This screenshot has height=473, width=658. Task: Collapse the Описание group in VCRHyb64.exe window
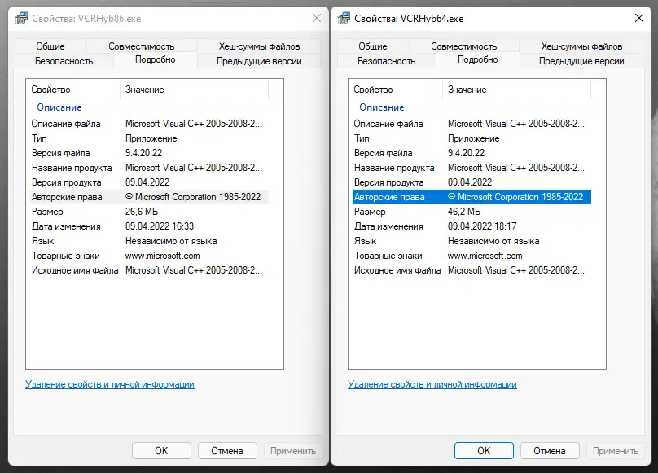[x=382, y=107]
